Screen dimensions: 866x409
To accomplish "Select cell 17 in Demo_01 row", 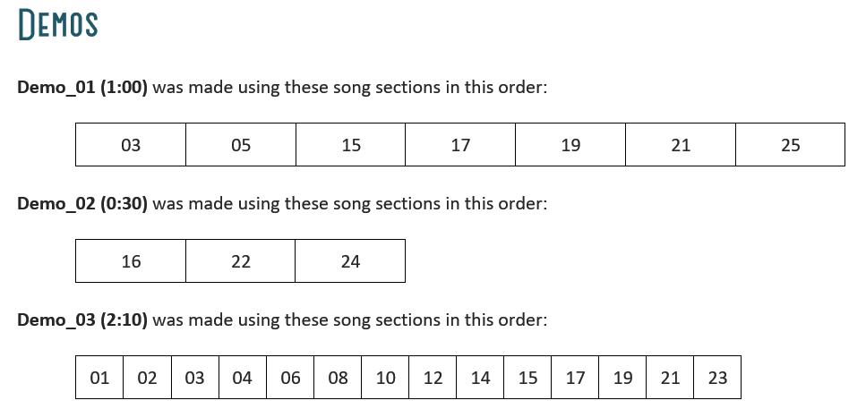I will [460, 145].
